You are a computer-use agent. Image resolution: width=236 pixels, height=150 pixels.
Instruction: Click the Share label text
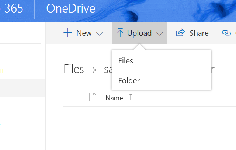[199, 33]
